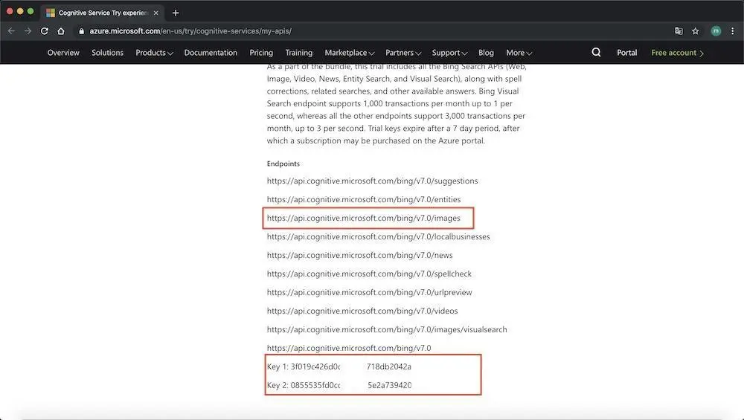Select the Cognitive Service Try experience tab
Screen dimensions: 744x420
click(103, 13)
